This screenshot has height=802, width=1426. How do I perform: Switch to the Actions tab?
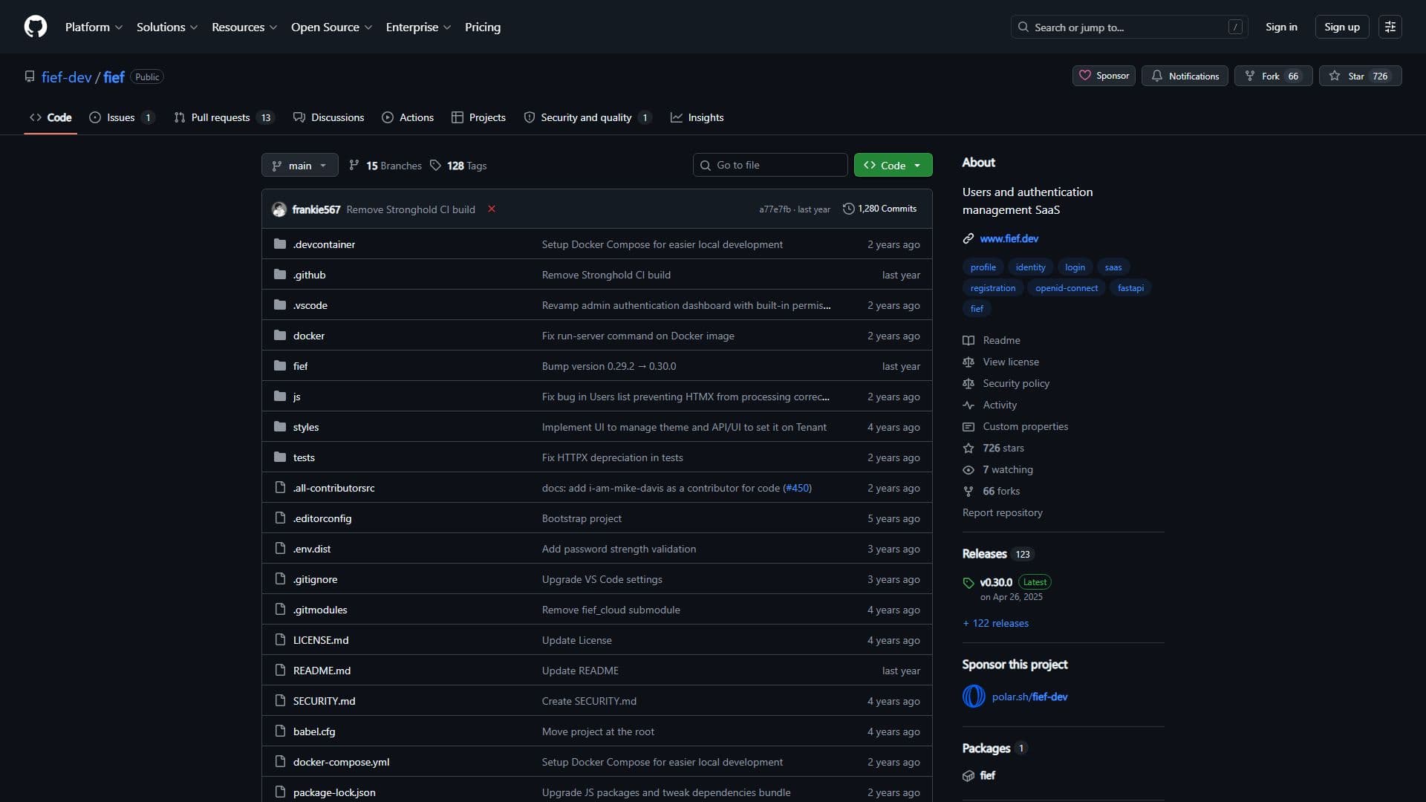[408, 117]
